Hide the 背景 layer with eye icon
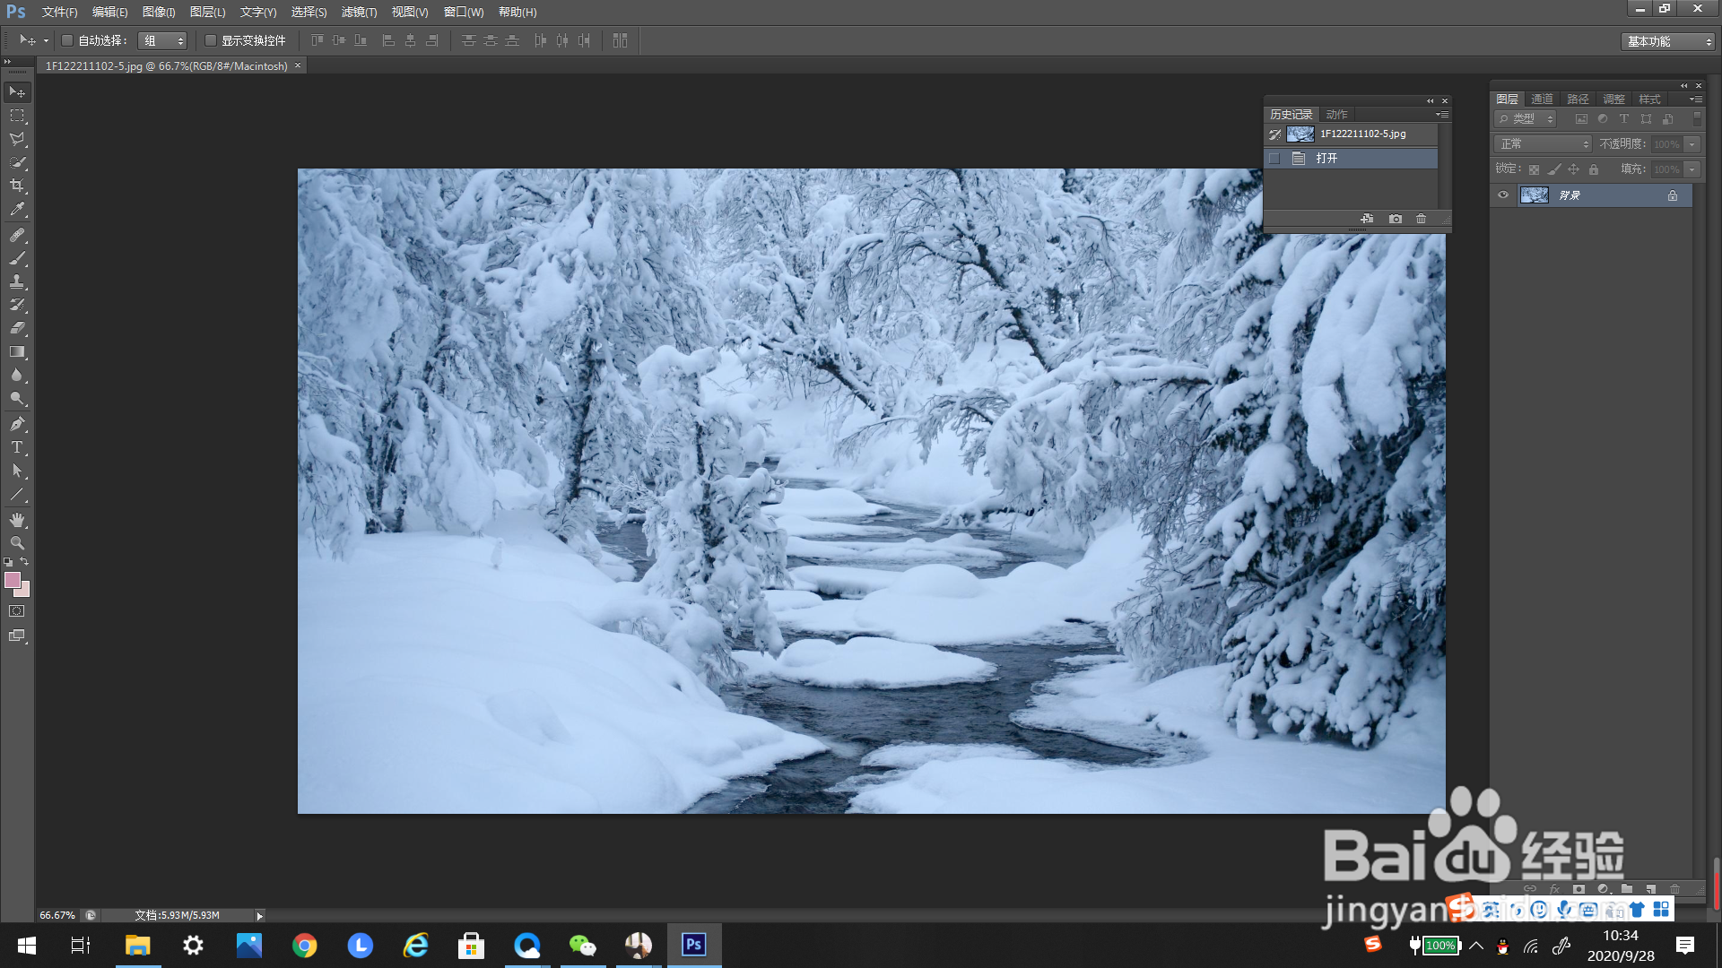This screenshot has width=1722, height=968. [1503, 194]
